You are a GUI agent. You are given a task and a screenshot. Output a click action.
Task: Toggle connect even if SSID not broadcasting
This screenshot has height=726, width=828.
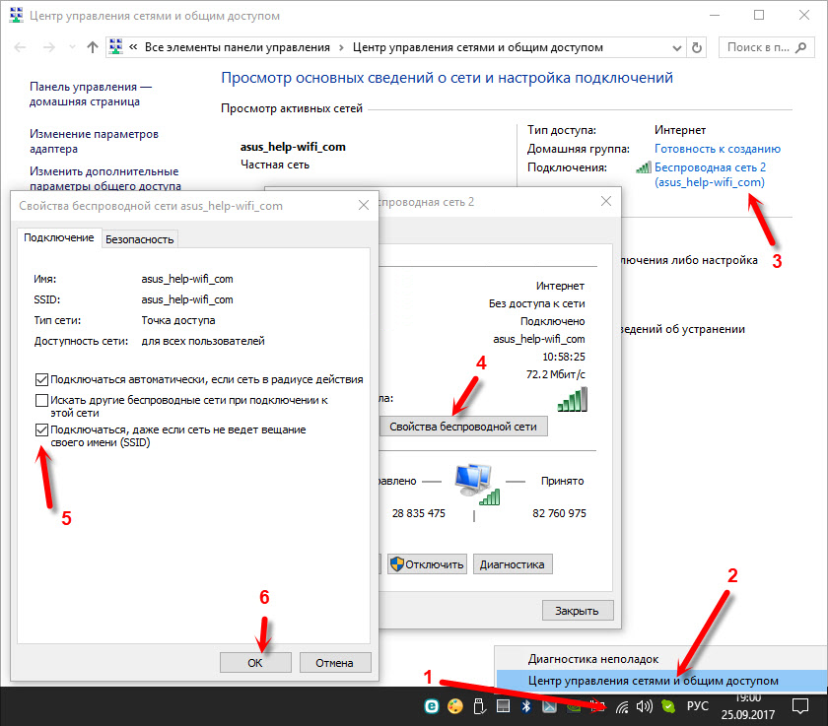pyautogui.click(x=41, y=430)
